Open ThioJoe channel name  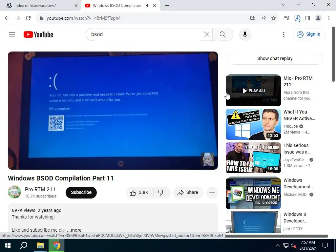point(291,126)
